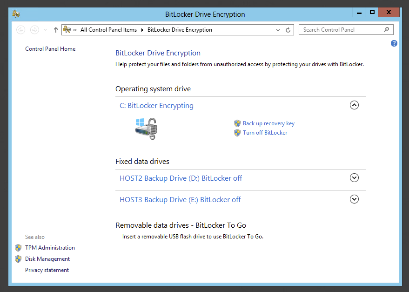
Task: Click the Search Control Panel field
Action: (341, 30)
